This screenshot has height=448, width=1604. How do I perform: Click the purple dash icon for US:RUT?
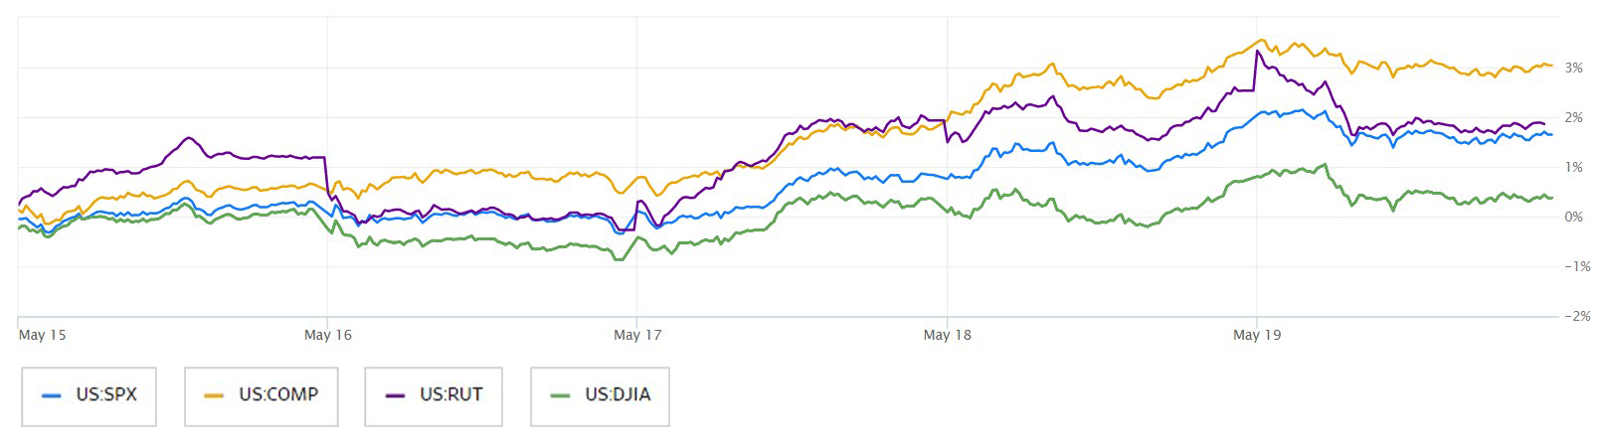[x=395, y=395]
